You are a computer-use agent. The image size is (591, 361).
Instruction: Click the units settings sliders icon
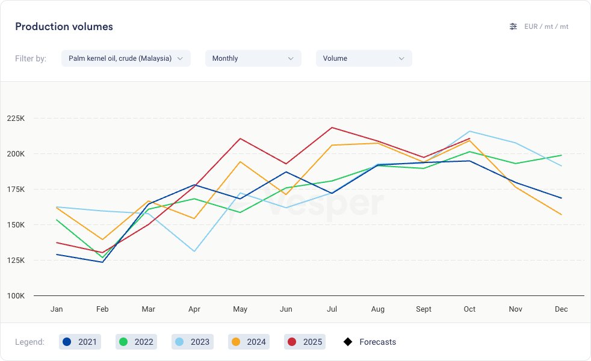(x=513, y=26)
